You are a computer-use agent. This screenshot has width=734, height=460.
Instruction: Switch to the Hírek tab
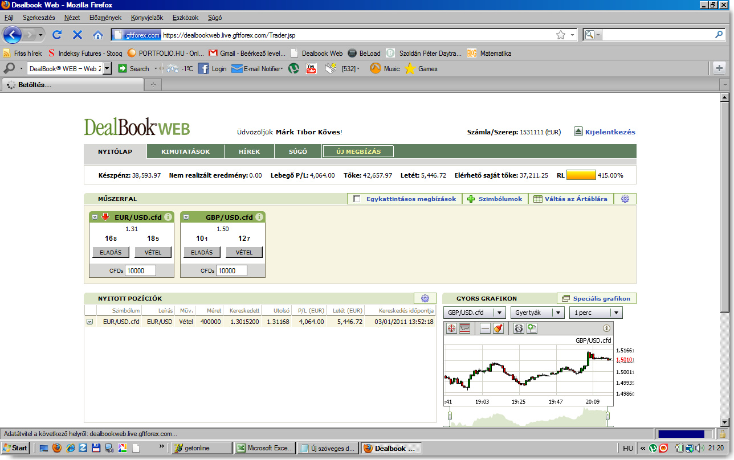250,151
